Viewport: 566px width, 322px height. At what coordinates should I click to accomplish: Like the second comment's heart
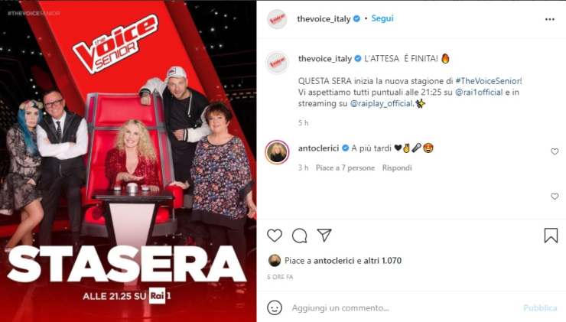555,197
